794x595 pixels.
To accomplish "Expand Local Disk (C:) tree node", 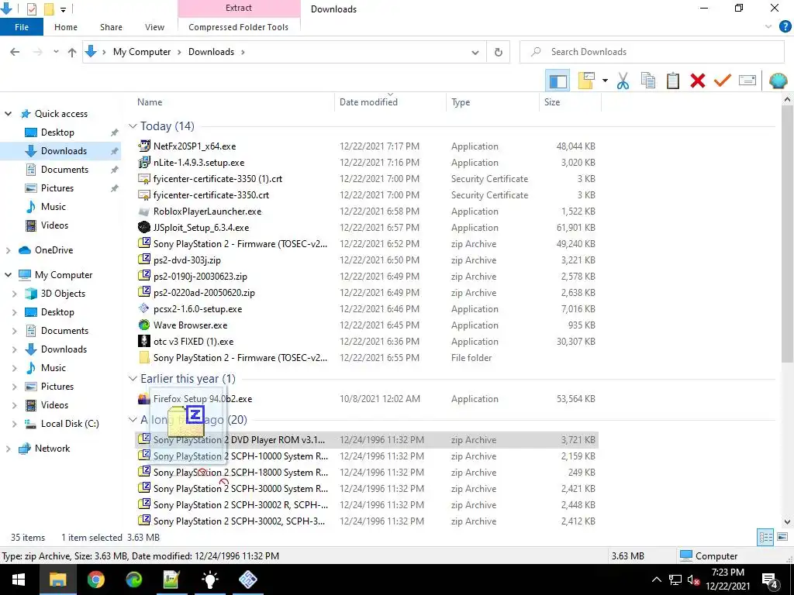I will point(14,424).
